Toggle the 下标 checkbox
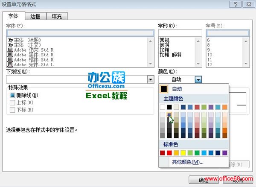The image size is (256, 187). point(12,110)
